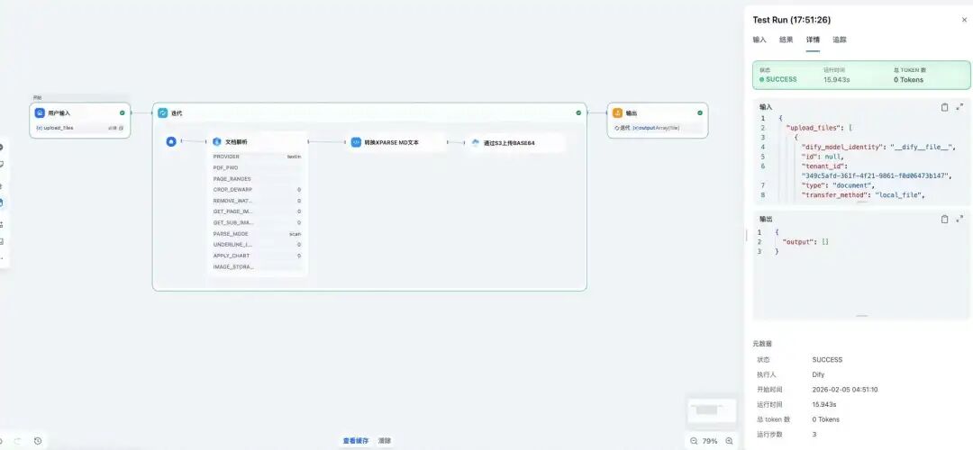Open version history clock icon
973x450 pixels.
click(x=38, y=441)
